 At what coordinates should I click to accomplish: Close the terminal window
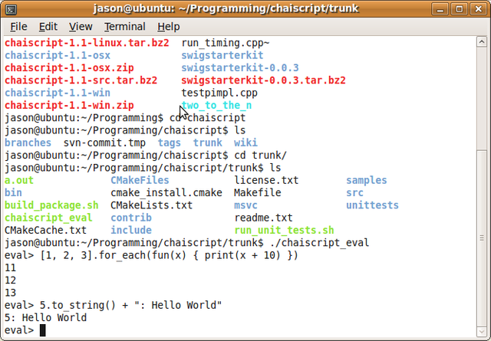pos(478,8)
